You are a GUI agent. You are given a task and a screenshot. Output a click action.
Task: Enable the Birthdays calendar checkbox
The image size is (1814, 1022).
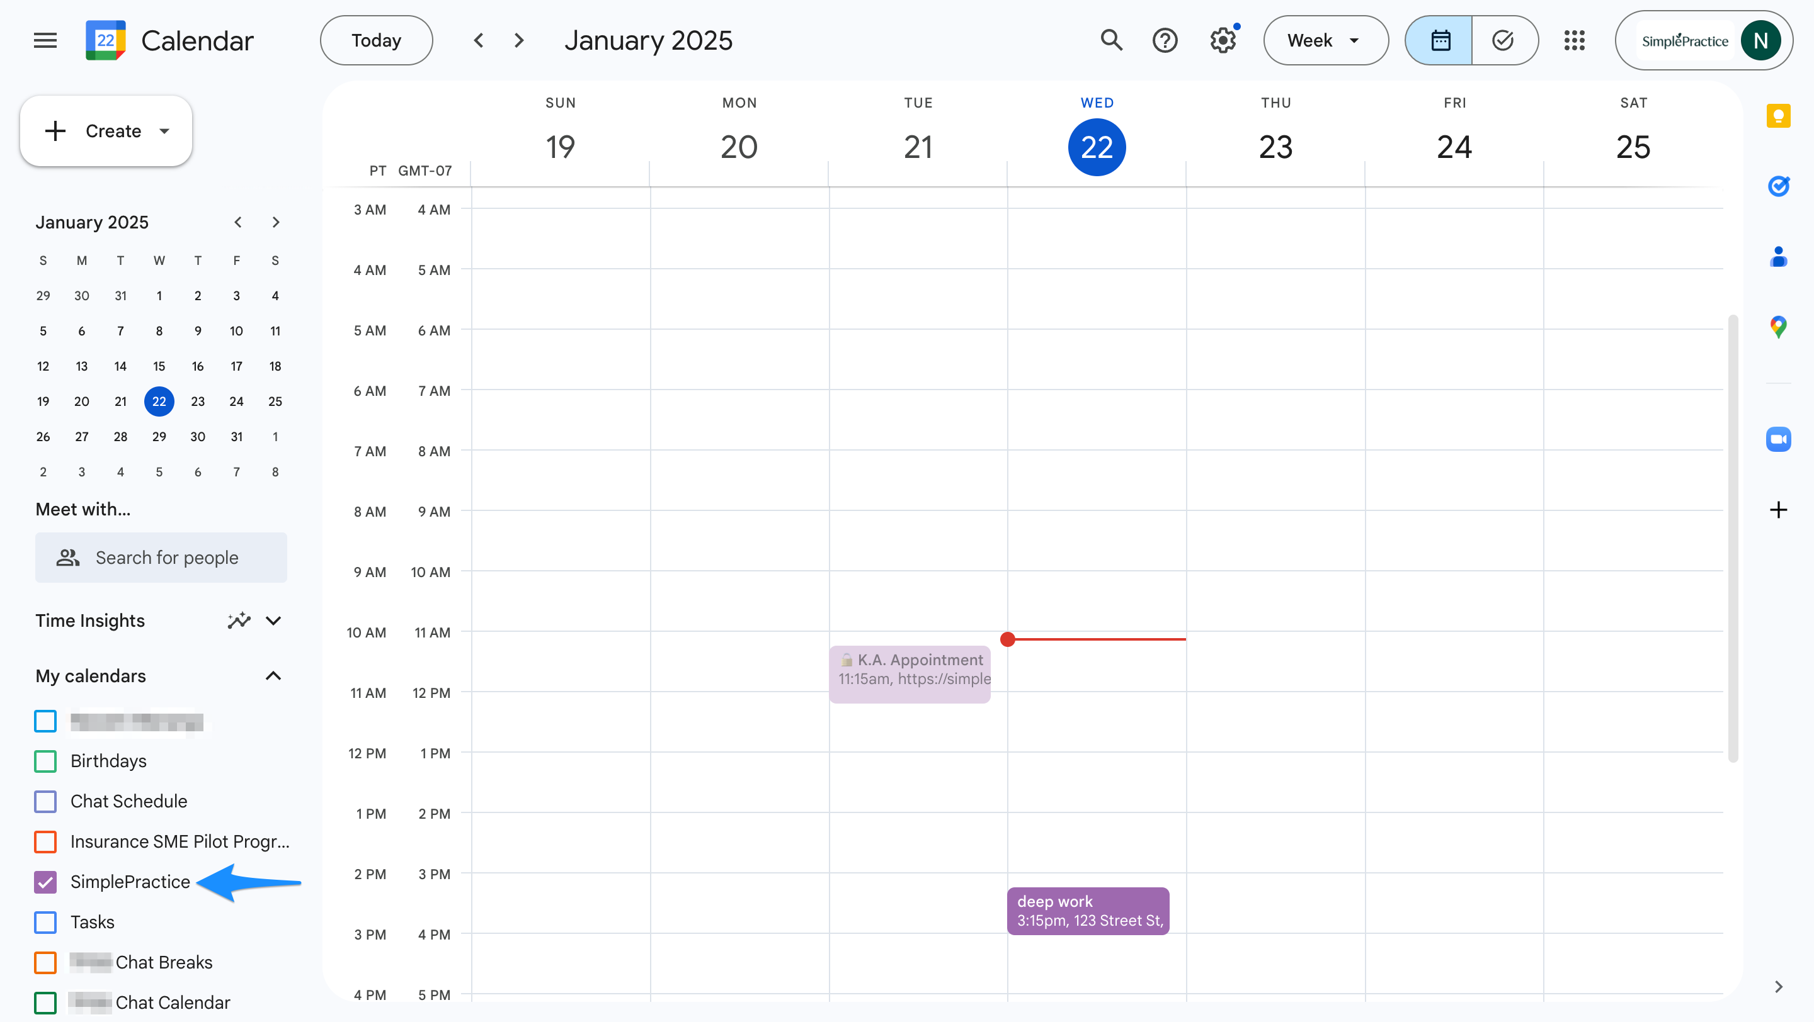45,760
